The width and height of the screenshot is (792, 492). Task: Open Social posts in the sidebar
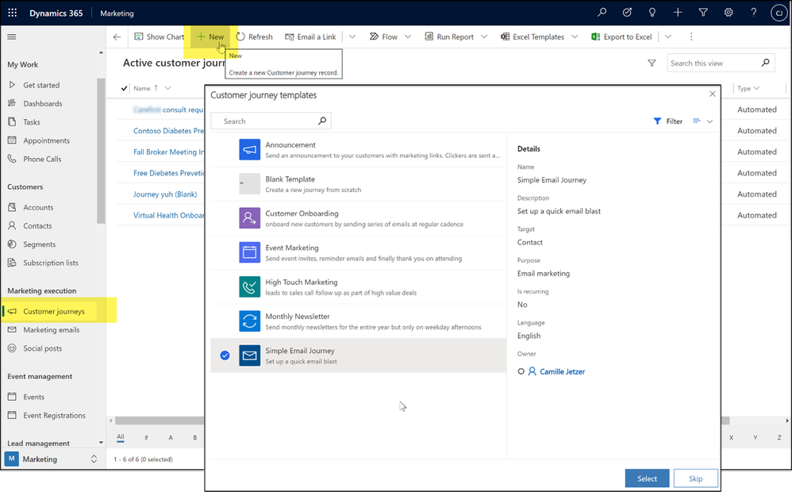pyautogui.click(x=42, y=348)
